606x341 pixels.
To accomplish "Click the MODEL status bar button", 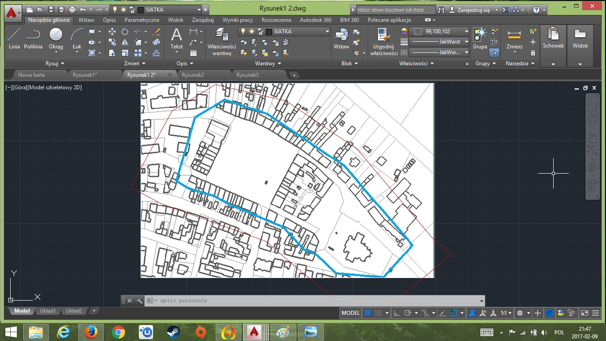I will point(350,313).
